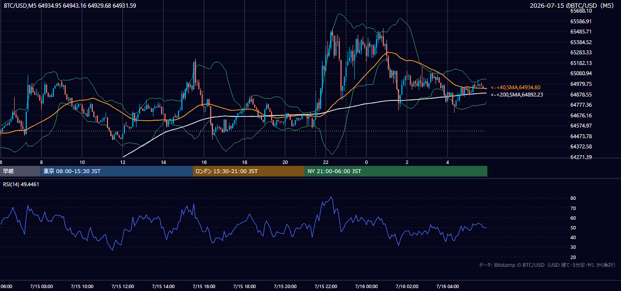Click bottom date label 7/15 20:00
Viewport: 621px width, 291px height.
[x=285, y=286]
